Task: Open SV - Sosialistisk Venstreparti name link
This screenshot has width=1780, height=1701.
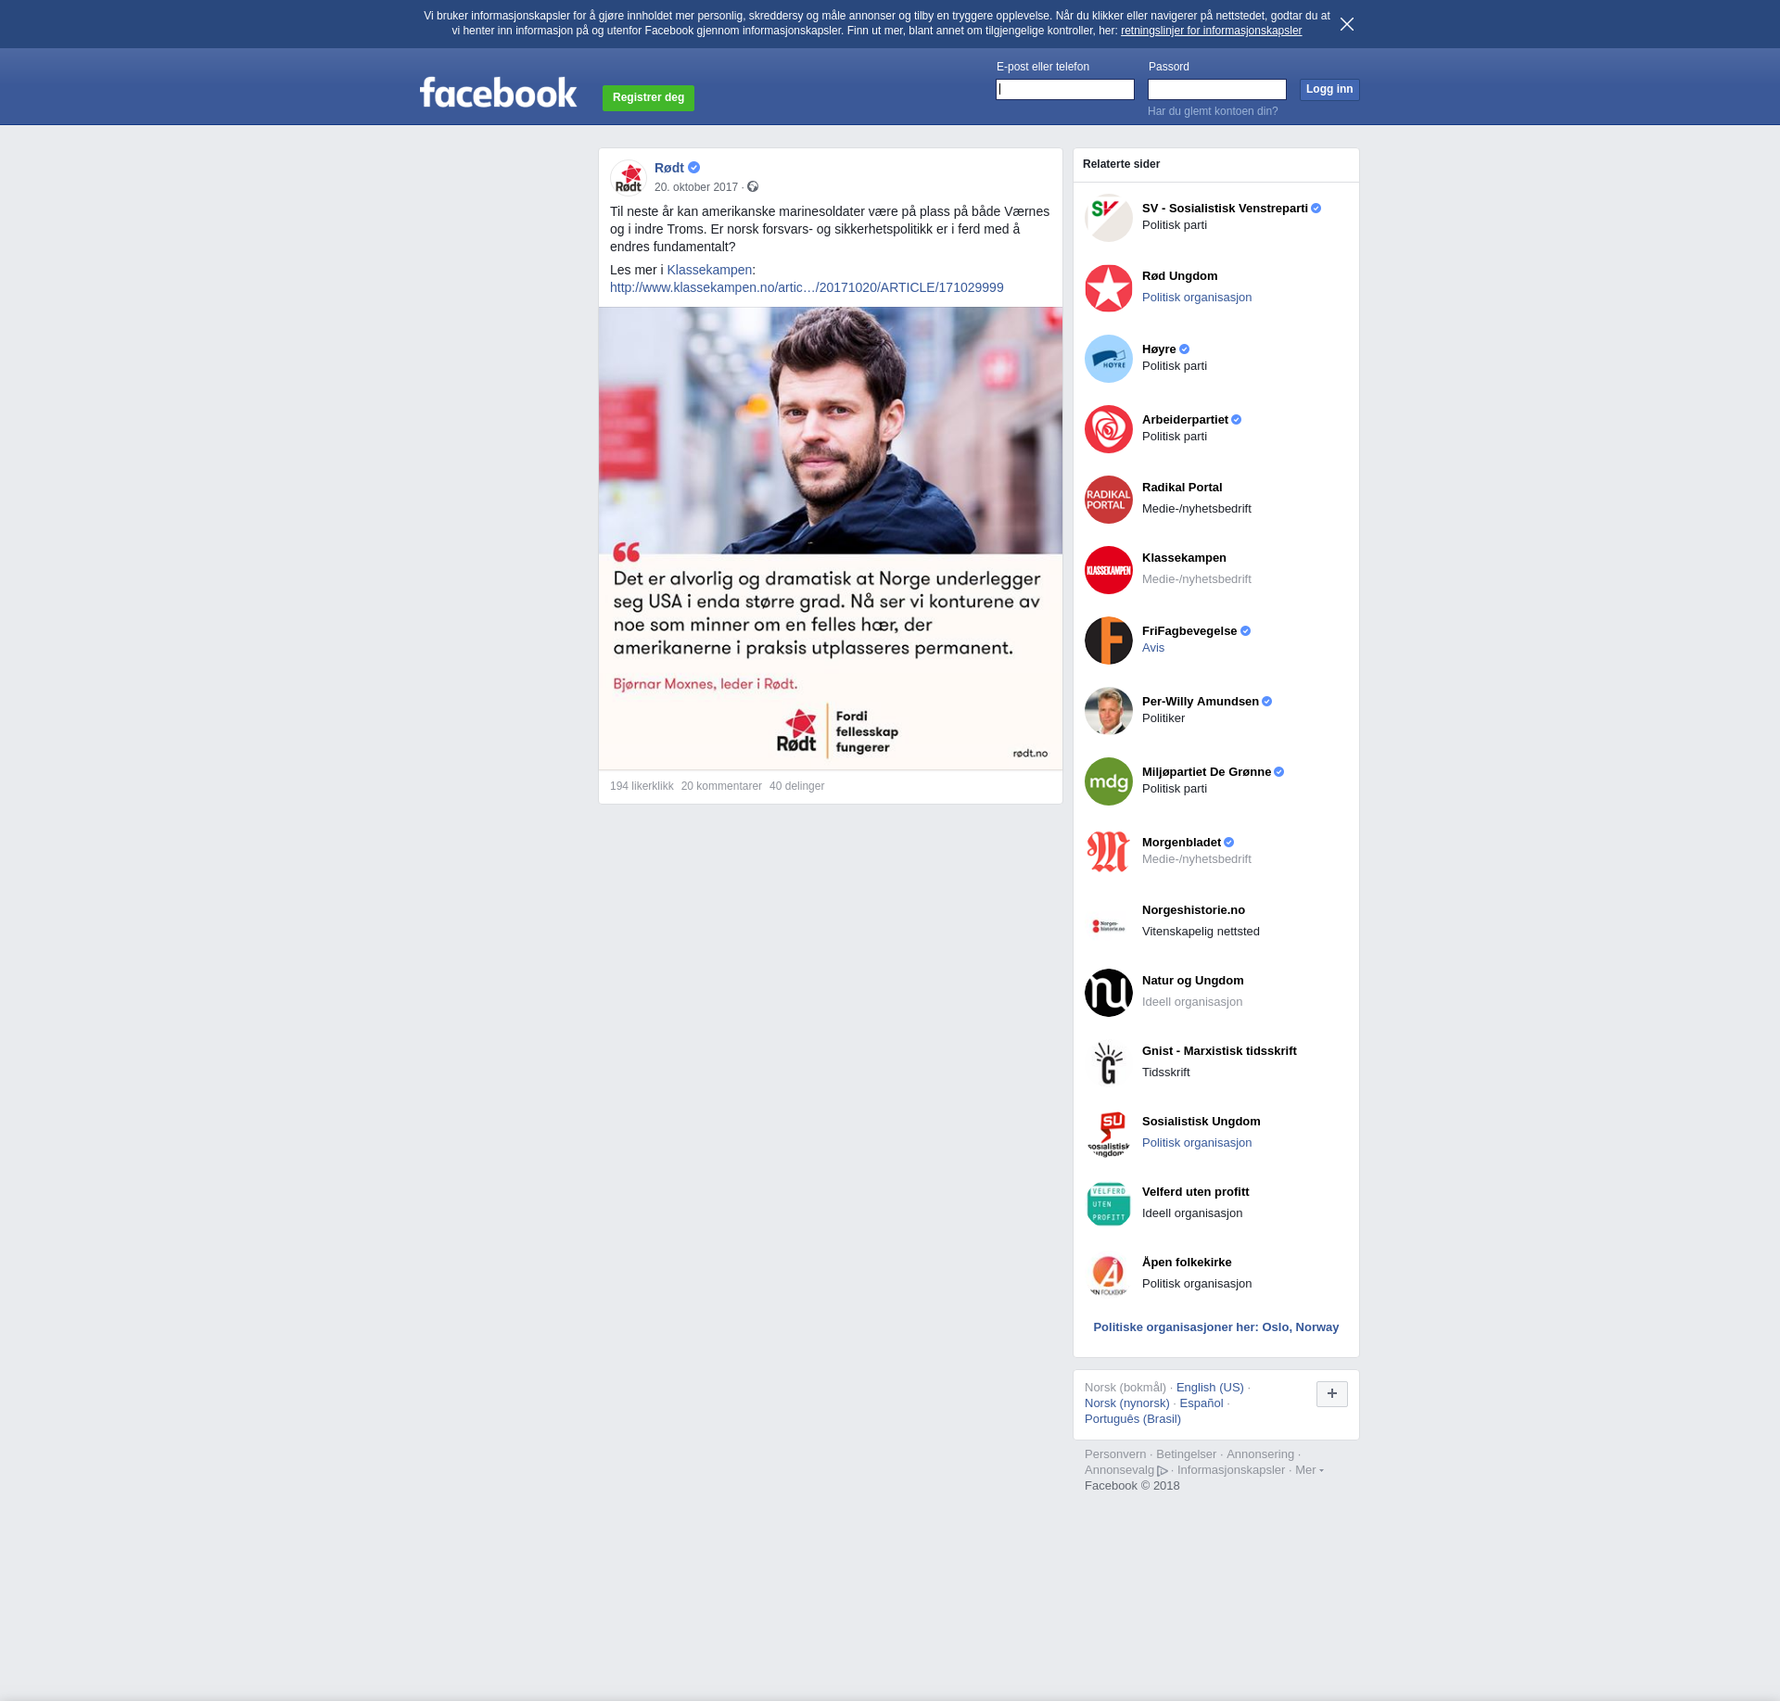Action: 1225,209
